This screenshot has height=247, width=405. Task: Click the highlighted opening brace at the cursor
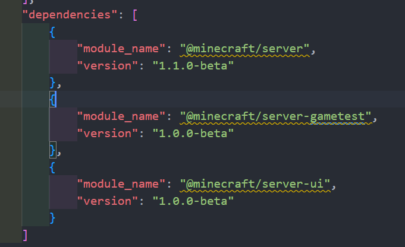click(x=53, y=100)
